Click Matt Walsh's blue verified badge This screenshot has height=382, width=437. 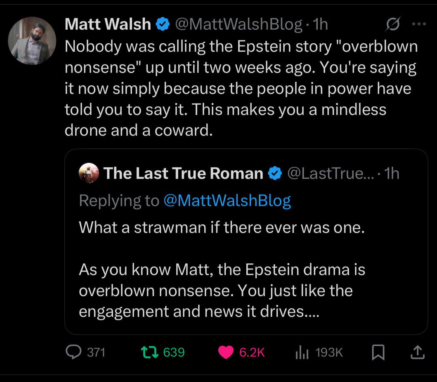(163, 24)
